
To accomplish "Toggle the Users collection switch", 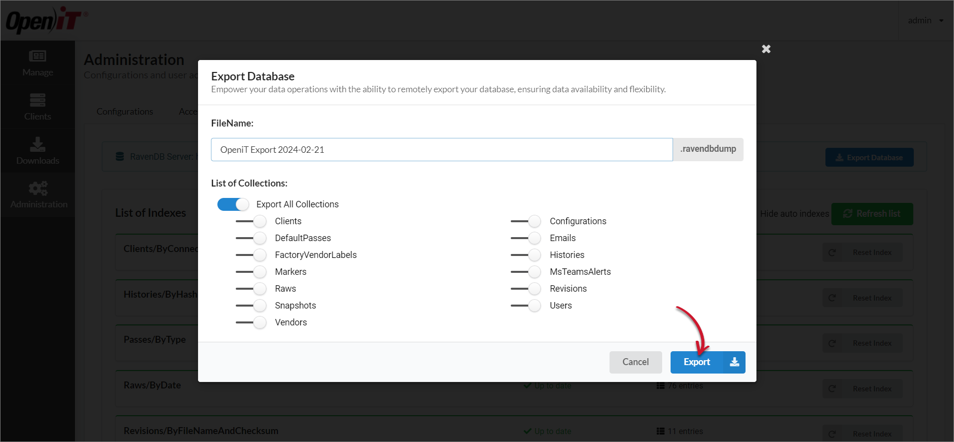I will [x=526, y=306].
